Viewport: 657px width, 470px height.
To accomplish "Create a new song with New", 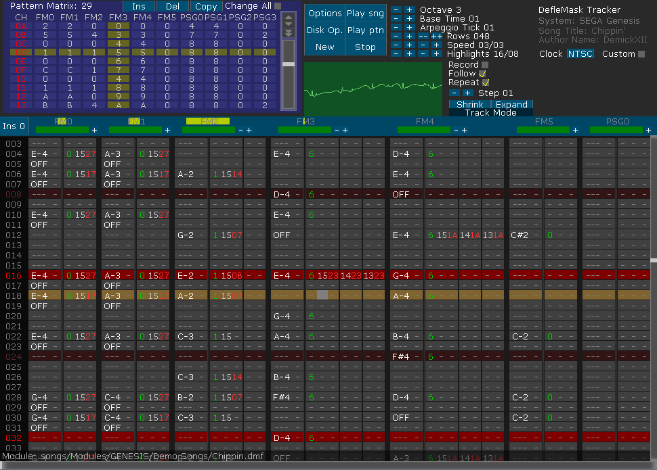I will click(x=324, y=47).
